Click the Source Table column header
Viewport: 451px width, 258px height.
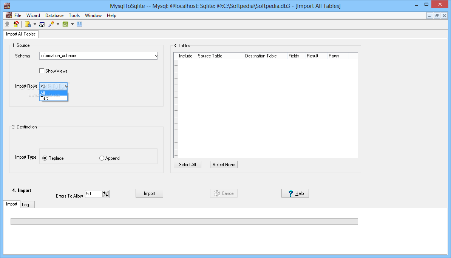tap(220, 56)
